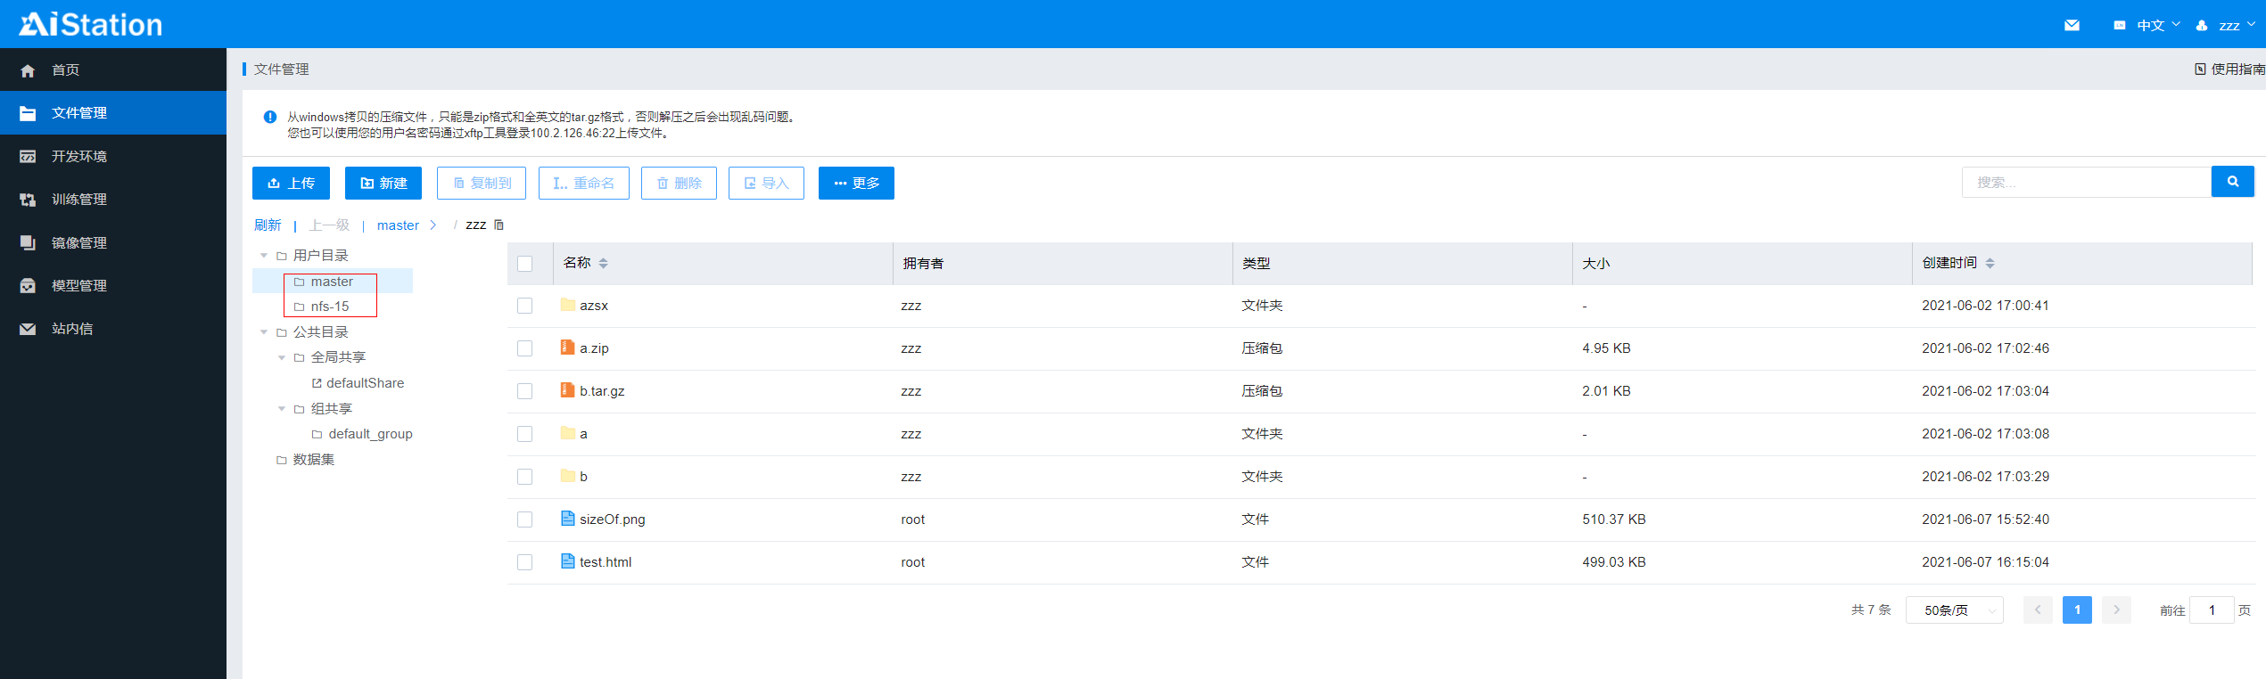The height and width of the screenshot is (679, 2266).
Task: Click the 刷新 refresh link
Action: pyautogui.click(x=268, y=225)
